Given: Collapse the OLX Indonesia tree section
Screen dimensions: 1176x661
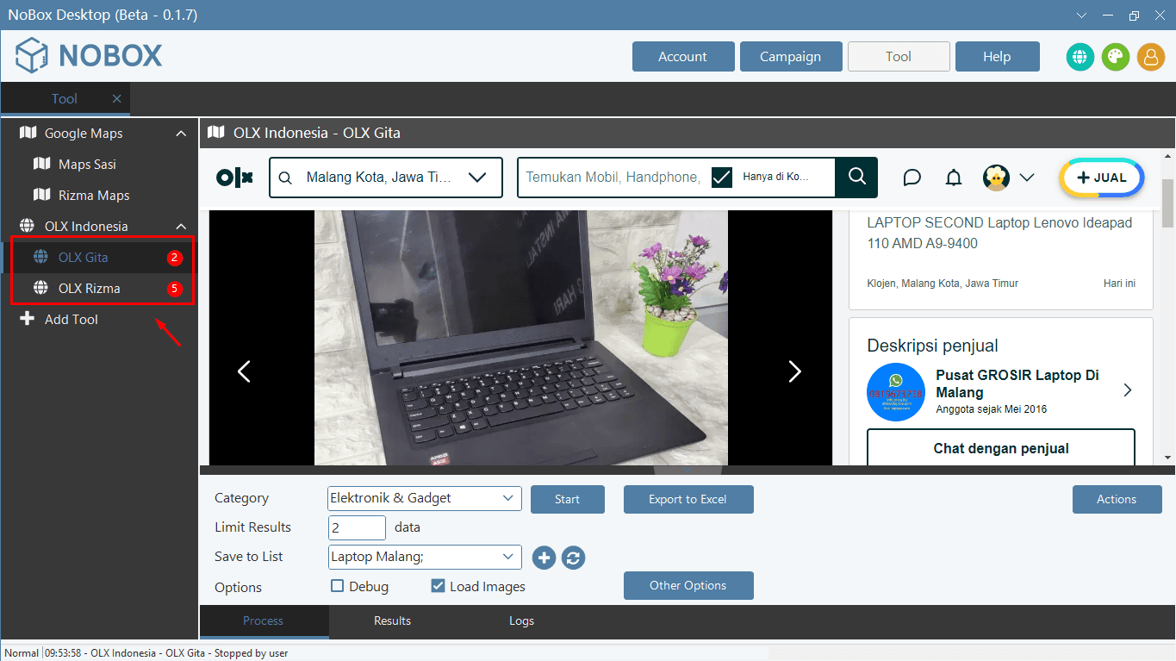Looking at the screenshot, I should 180,225.
